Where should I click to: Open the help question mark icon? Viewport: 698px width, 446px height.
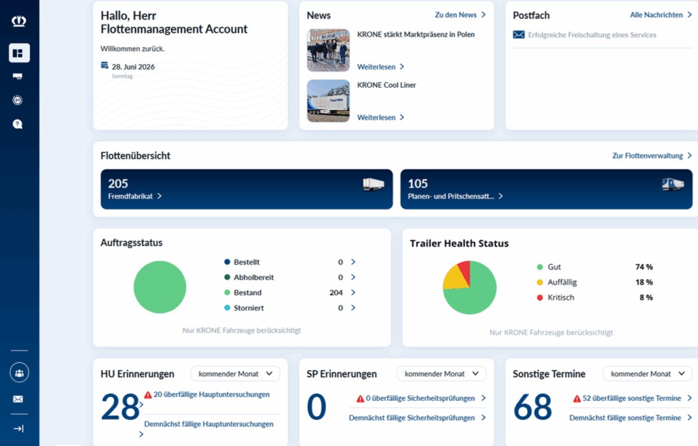pos(18,124)
